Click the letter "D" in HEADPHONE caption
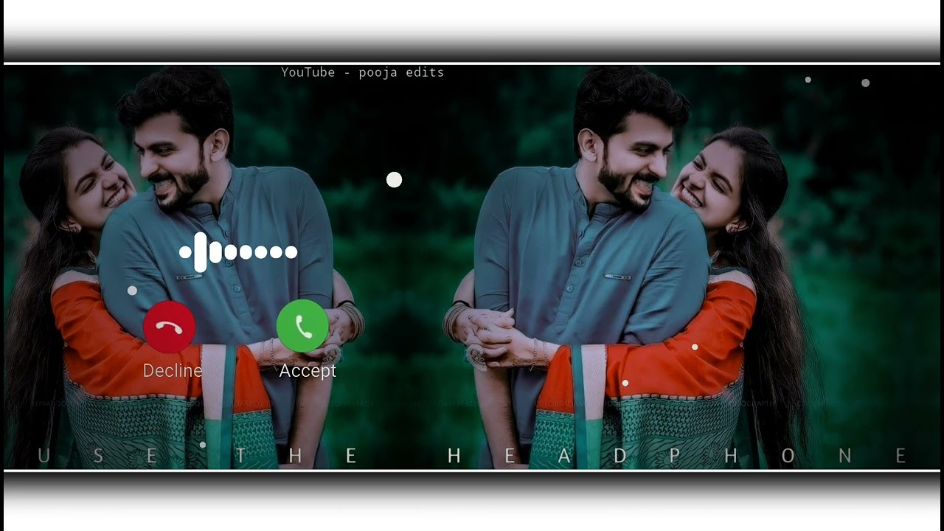Screen dimensions: 944x531 pos(620,457)
